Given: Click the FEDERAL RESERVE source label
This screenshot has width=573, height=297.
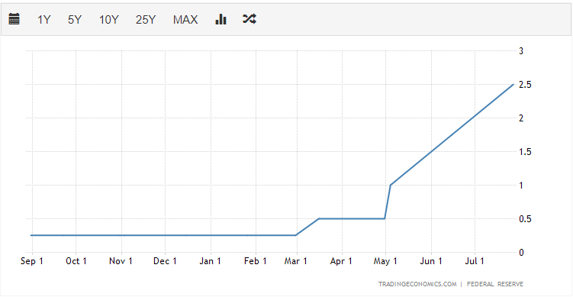Looking at the screenshot, I should pos(495,284).
